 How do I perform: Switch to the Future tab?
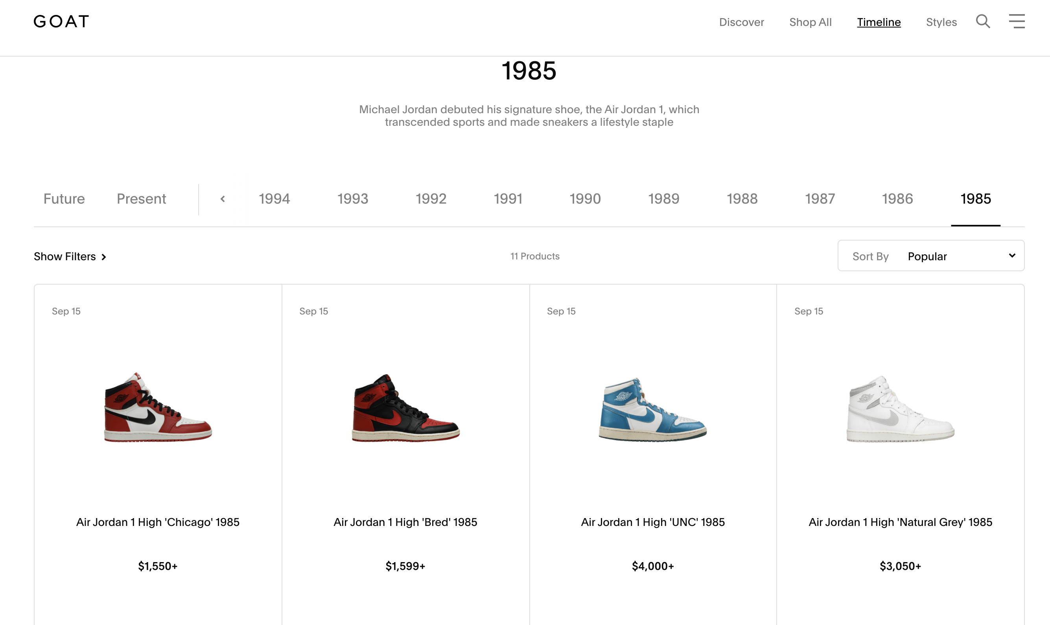click(x=64, y=199)
